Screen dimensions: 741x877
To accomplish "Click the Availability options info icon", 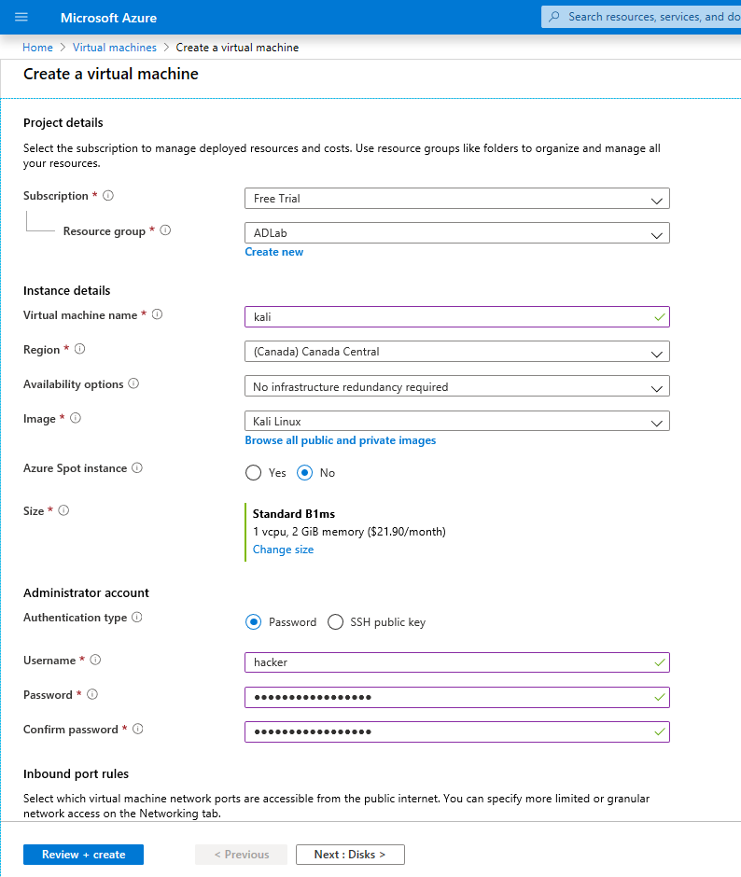I will [x=134, y=383].
